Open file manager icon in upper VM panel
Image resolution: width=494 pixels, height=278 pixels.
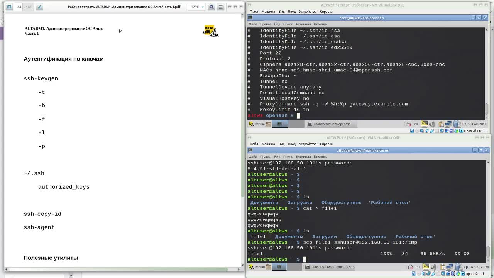click(x=269, y=124)
